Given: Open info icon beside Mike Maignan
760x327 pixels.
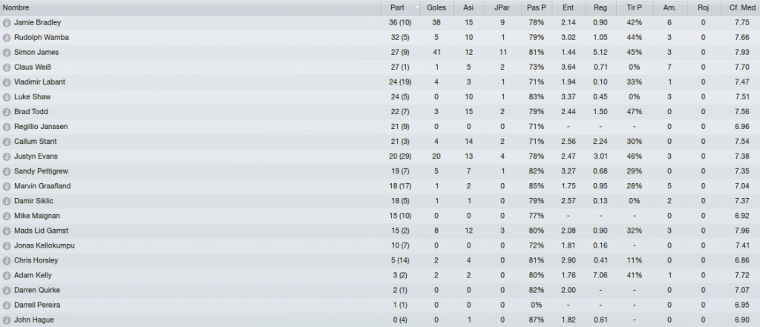Looking at the screenshot, I should coord(6,216).
